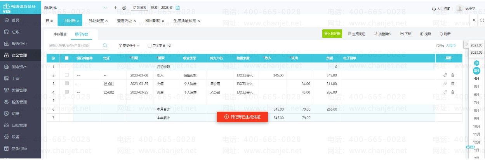
Task: Expand 更多条件 filter dropdown
Action: (129, 46)
